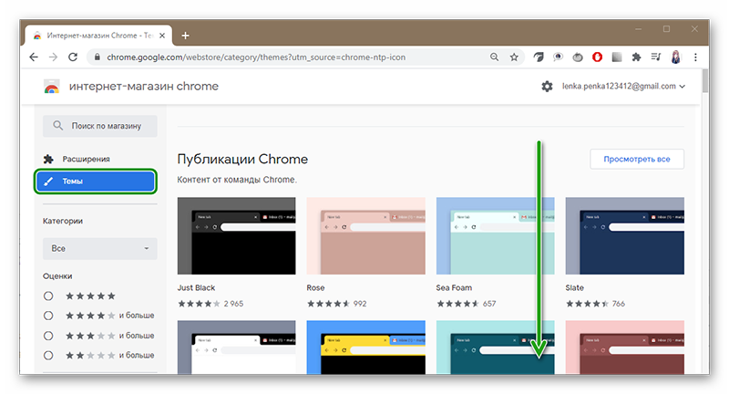This screenshot has height=394, width=729.
Task: Open the Sea Foam theme title
Action: coord(454,288)
